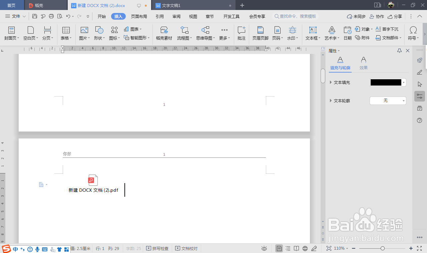Insert a table (表格)
The height and width of the screenshot is (253, 427).
66,34
